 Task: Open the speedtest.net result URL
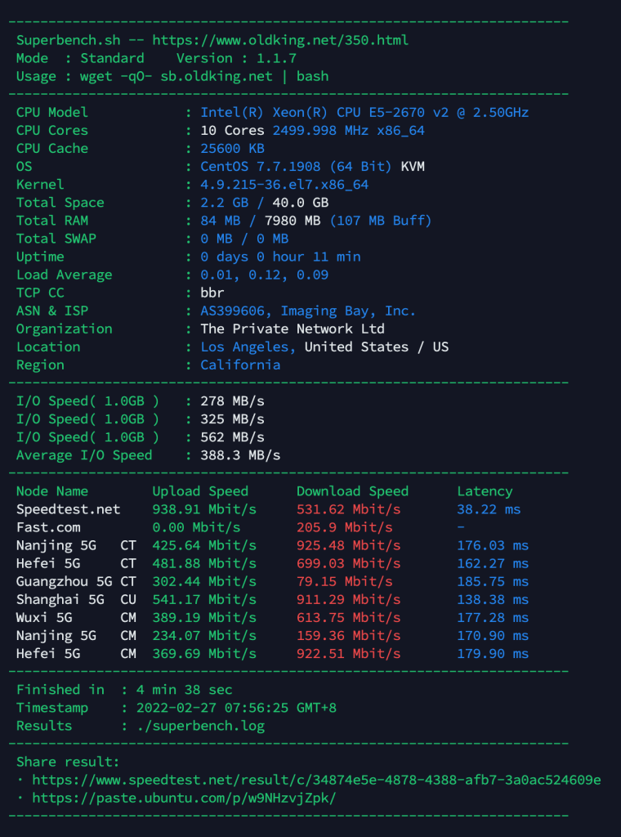[316, 780]
